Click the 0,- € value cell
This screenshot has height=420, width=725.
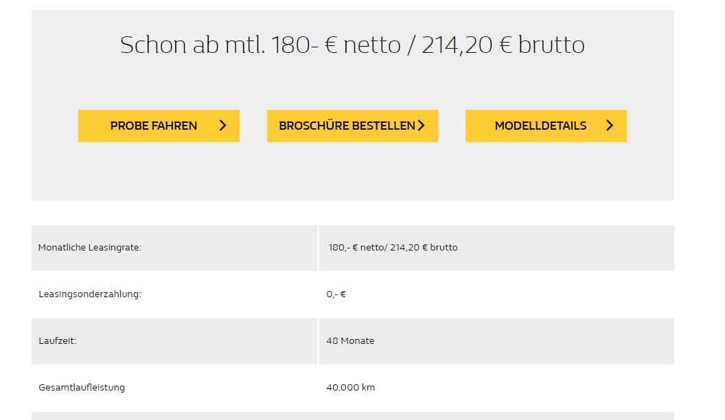pyautogui.click(x=496, y=294)
